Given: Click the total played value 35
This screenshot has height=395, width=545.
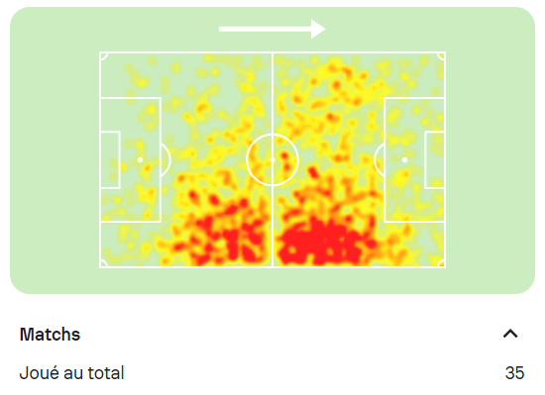Looking at the screenshot, I should (514, 373).
